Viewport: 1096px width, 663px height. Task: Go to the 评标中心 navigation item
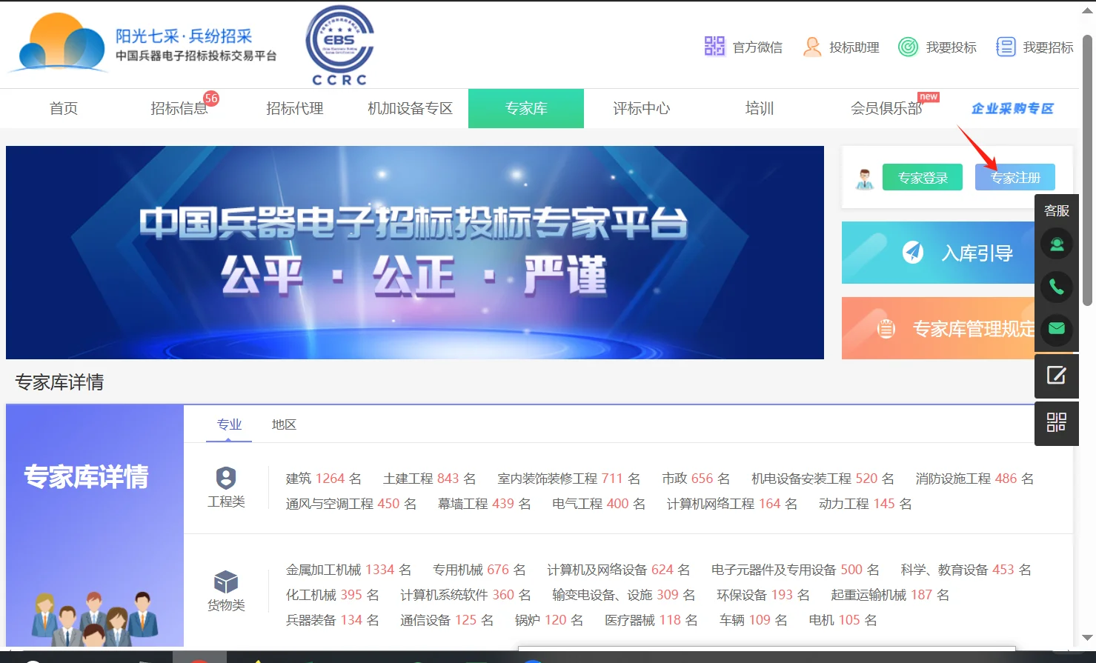pos(640,108)
